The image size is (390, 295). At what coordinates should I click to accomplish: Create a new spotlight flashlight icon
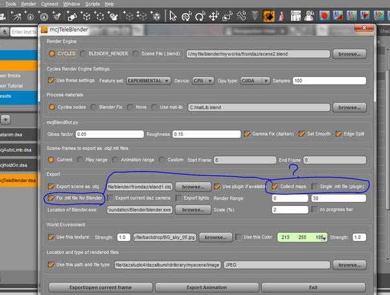tap(56, 16)
